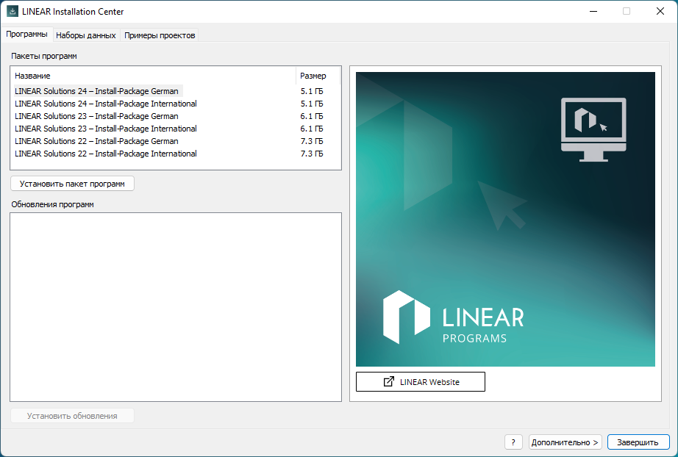Click the LINEAR Installation Center title bar icon

coord(12,11)
